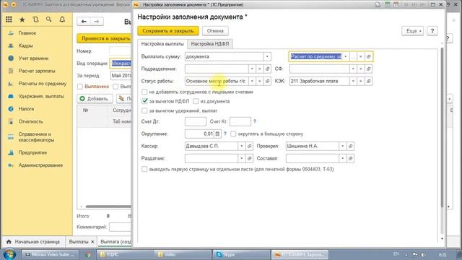Open the Кассир item icon
462x260 pixels.
[250, 146]
